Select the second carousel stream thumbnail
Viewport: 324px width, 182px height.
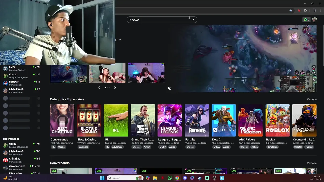tap(107, 73)
